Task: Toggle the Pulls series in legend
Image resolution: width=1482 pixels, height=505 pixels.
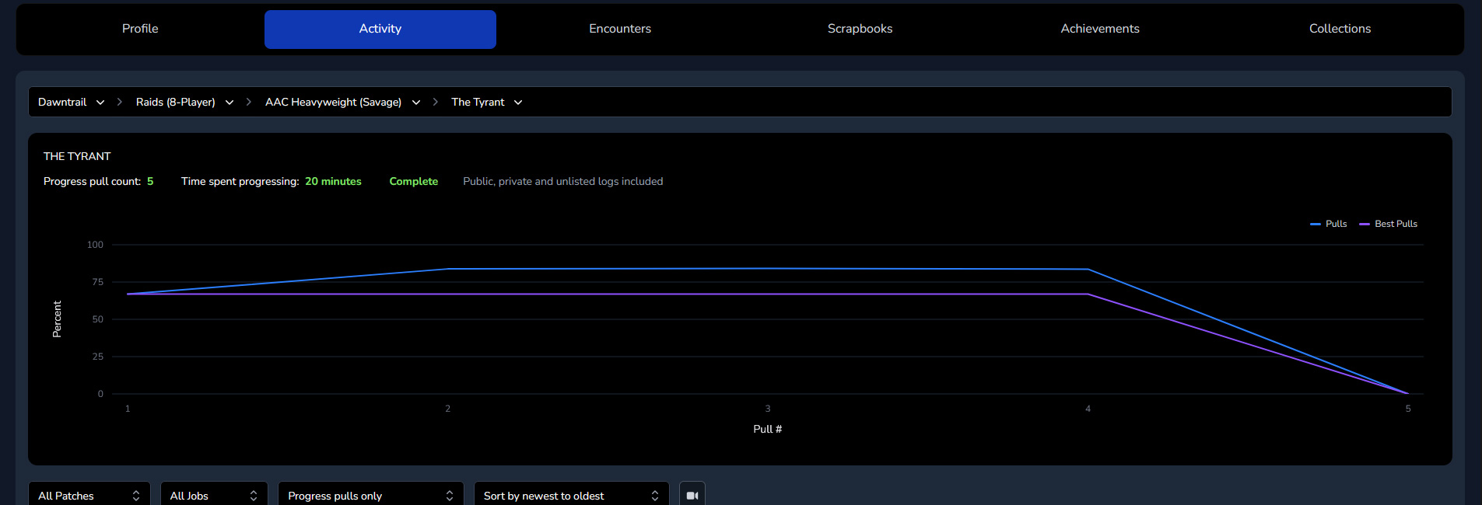Action: [x=1328, y=224]
